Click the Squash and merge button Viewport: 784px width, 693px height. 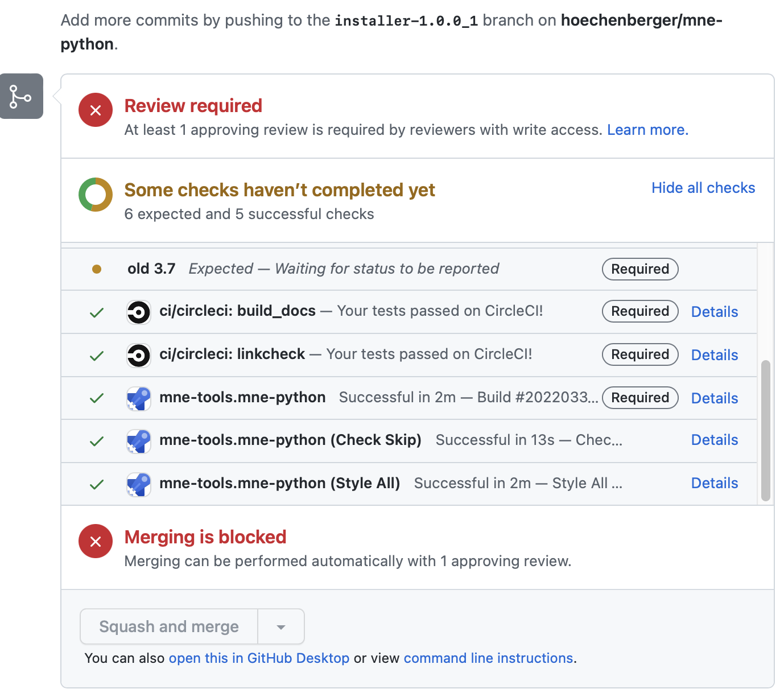168,626
